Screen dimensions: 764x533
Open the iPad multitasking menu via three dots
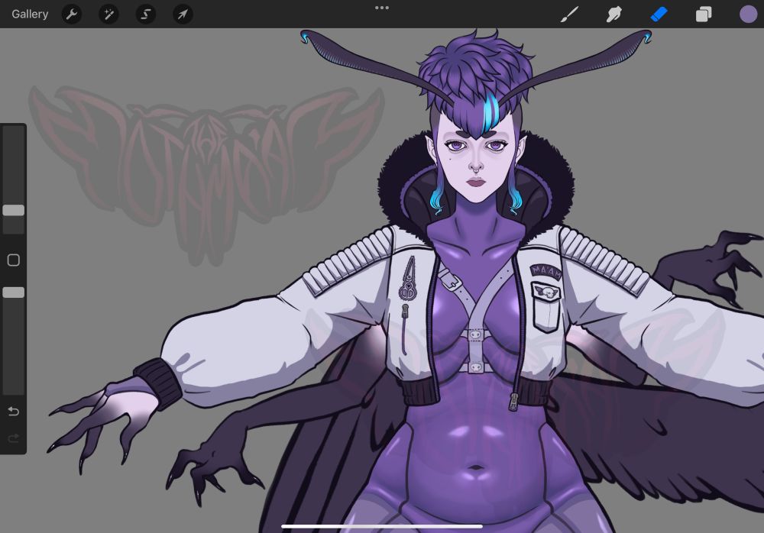[x=382, y=8]
